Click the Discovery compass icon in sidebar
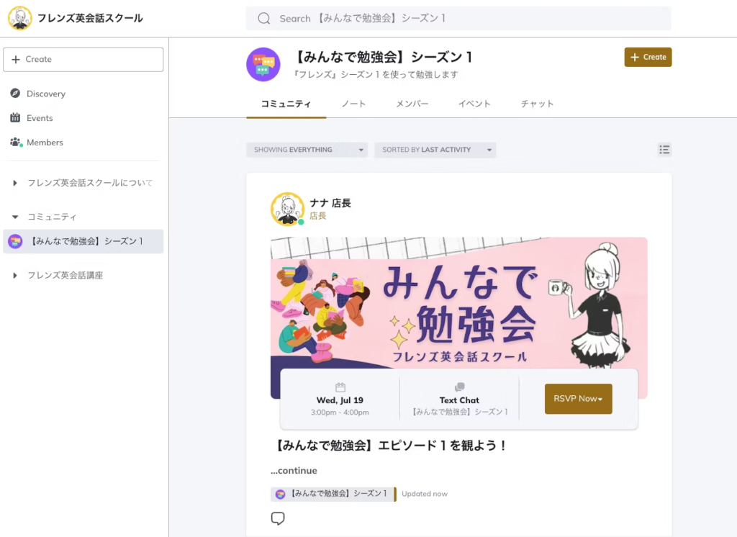 tap(15, 94)
